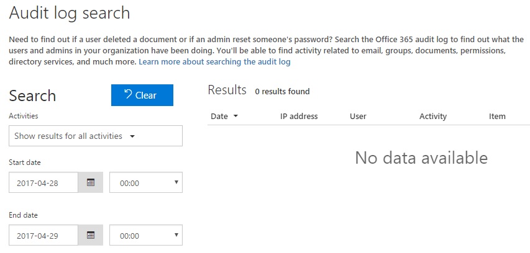Open the End date time dropdown
This screenshot has height=253, width=530.
point(146,235)
